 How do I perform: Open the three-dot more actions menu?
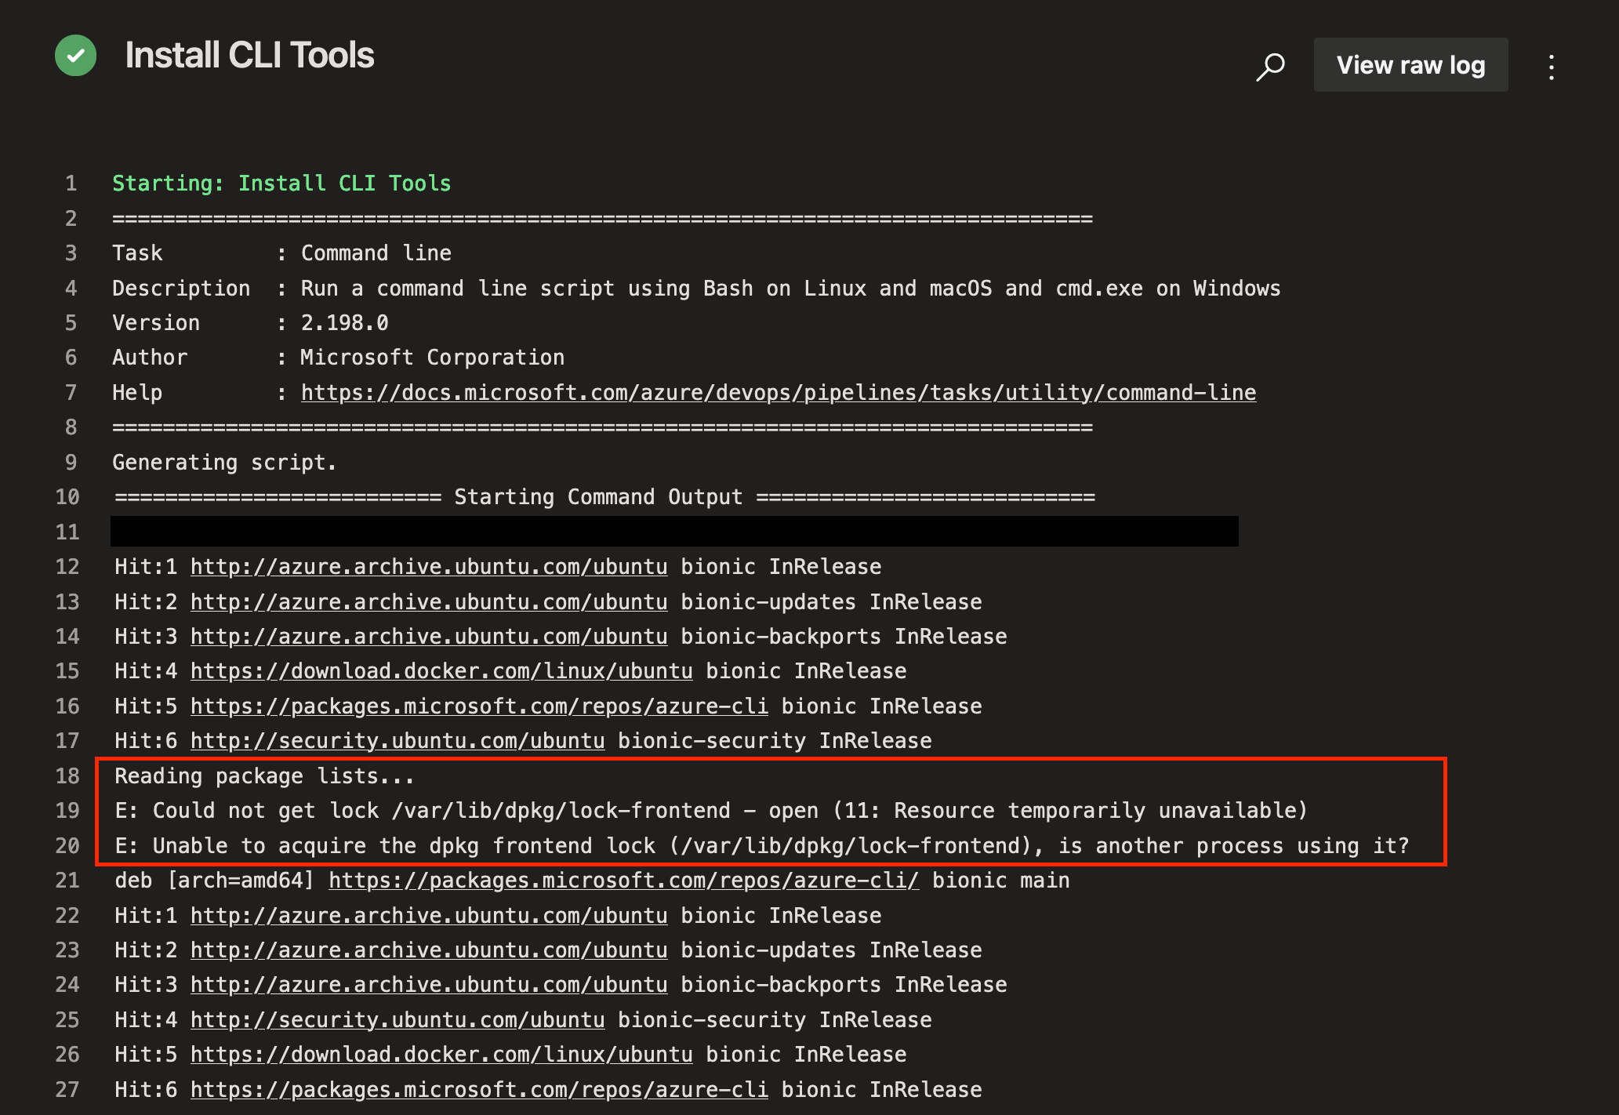point(1552,67)
